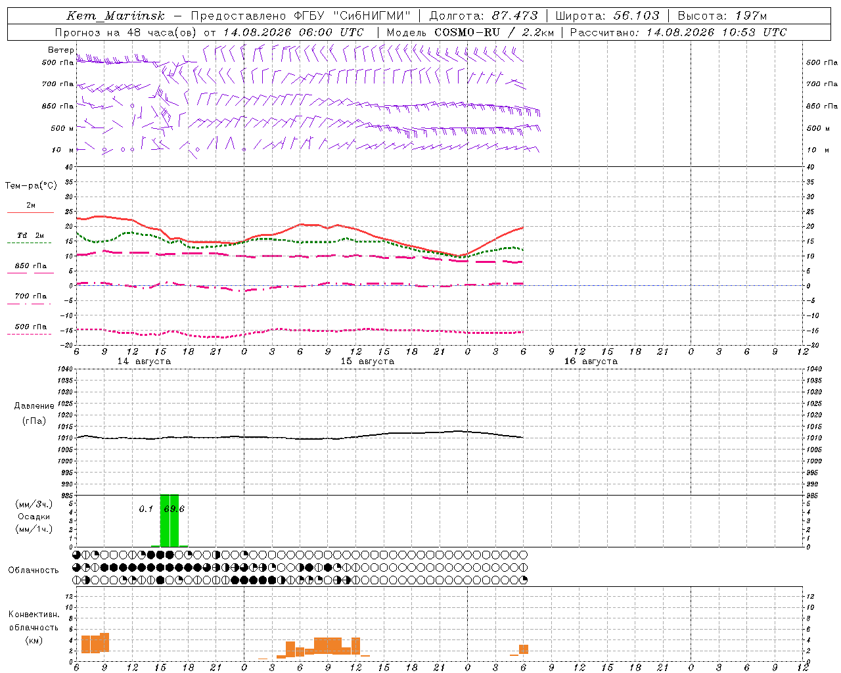
Task: Click the tallest orange convective bar near hour 9
Action: pyautogui.click(x=104, y=641)
